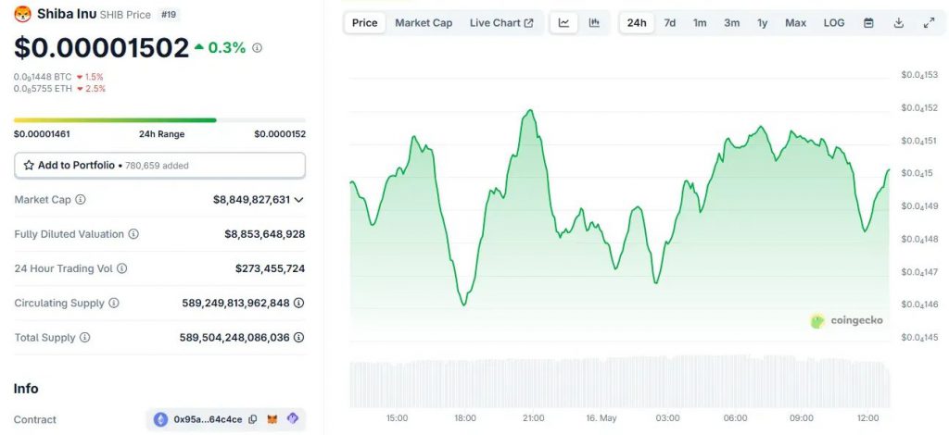This screenshot has height=435, width=949.
Task: Click the #19 rank badge
Action: (169, 15)
